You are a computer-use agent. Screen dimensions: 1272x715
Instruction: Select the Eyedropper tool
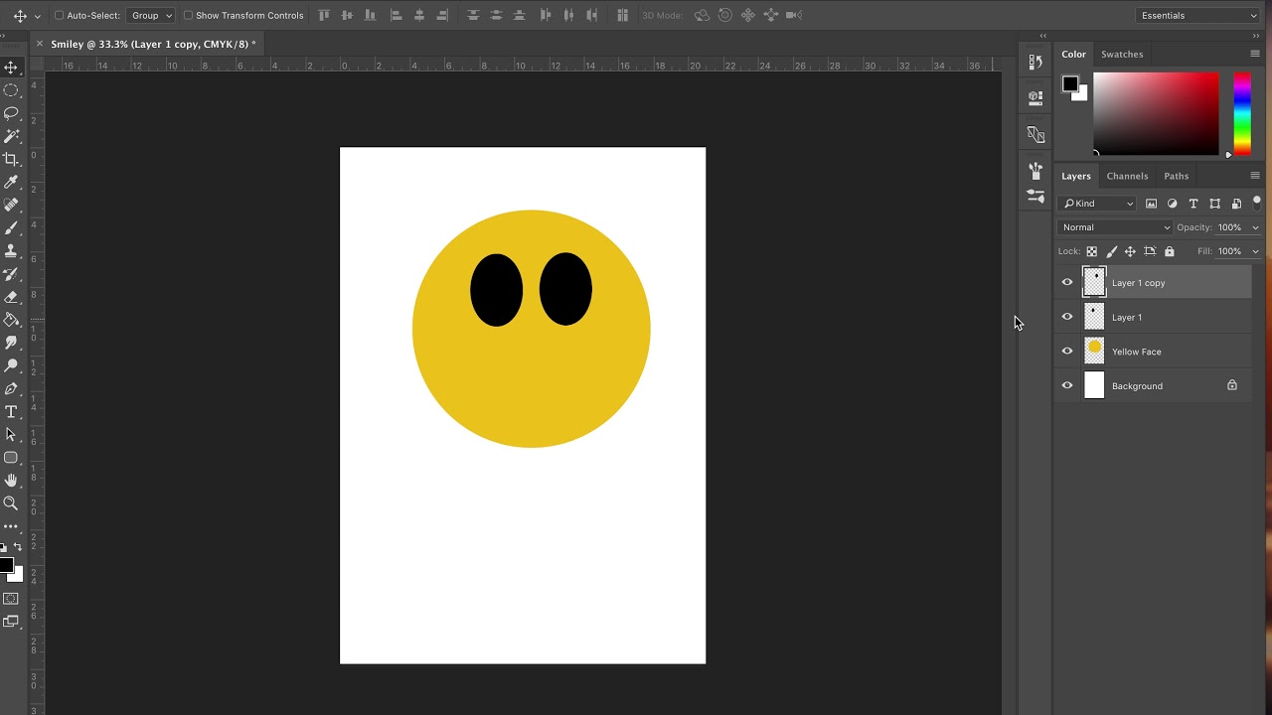point(11,182)
